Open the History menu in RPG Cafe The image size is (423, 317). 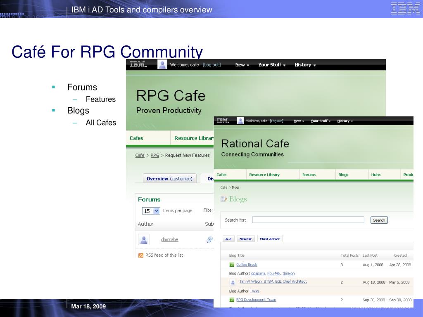click(x=305, y=65)
